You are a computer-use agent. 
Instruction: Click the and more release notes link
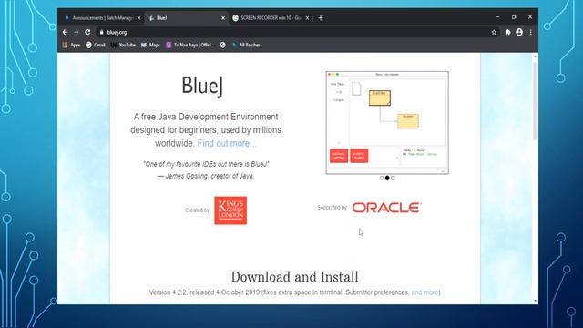(424, 292)
